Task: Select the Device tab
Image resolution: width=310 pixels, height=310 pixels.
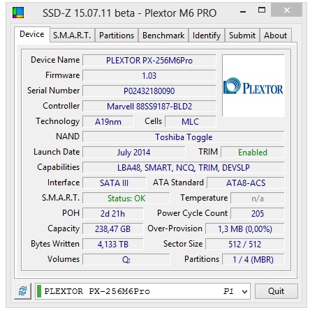Action: point(32,34)
